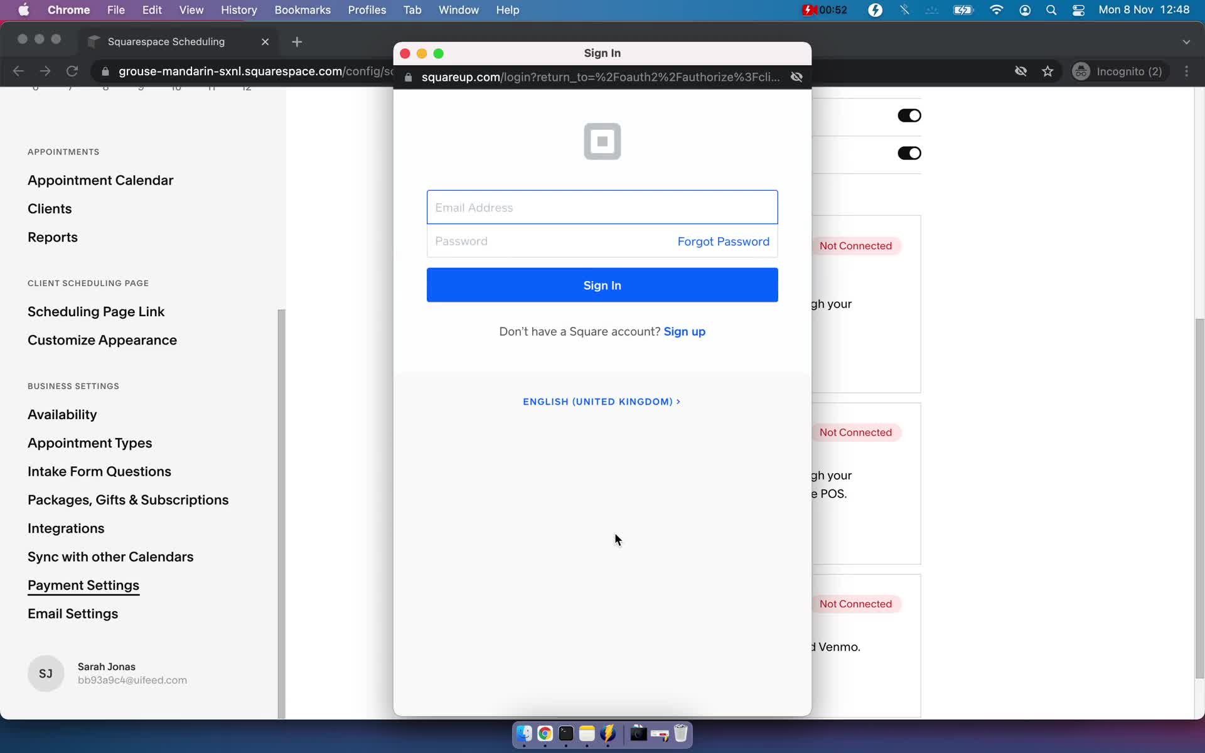
Task: Open the Apple menu
Action: (x=24, y=10)
